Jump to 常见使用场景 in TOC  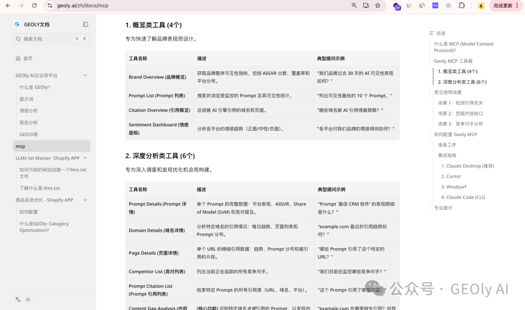point(448,92)
